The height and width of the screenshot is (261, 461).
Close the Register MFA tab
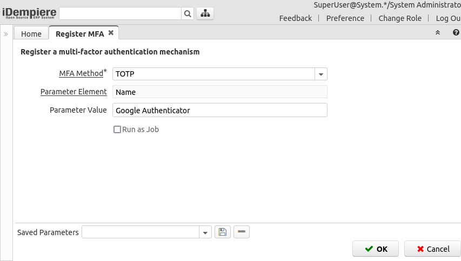[111, 33]
